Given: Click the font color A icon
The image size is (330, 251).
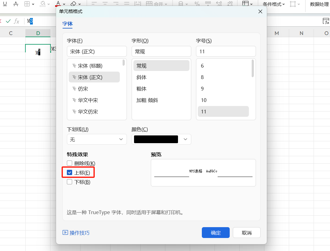Looking at the screenshot, I should 58,4.
